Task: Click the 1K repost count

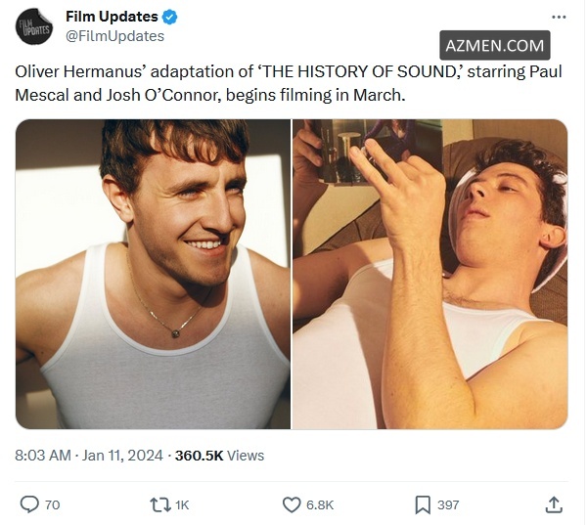Action: tap(181, 504)
